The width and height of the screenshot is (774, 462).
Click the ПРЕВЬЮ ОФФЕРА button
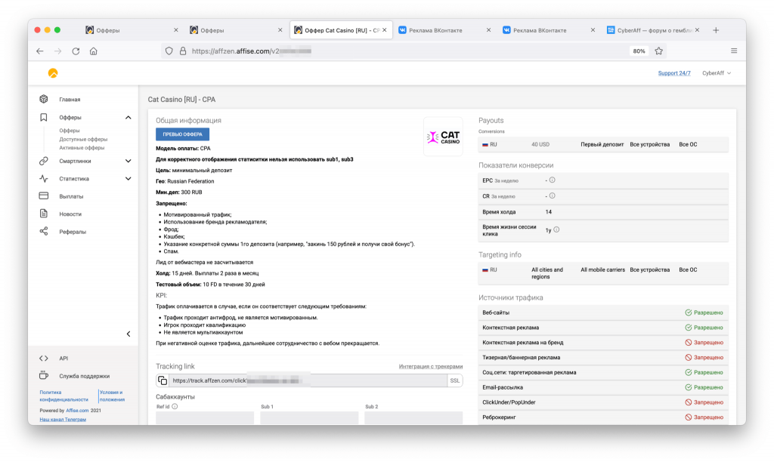183,134
